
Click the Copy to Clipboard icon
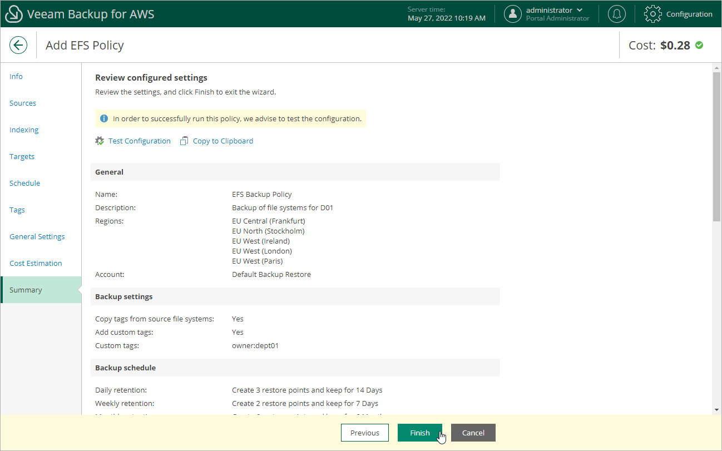click(x=184, y=141)
